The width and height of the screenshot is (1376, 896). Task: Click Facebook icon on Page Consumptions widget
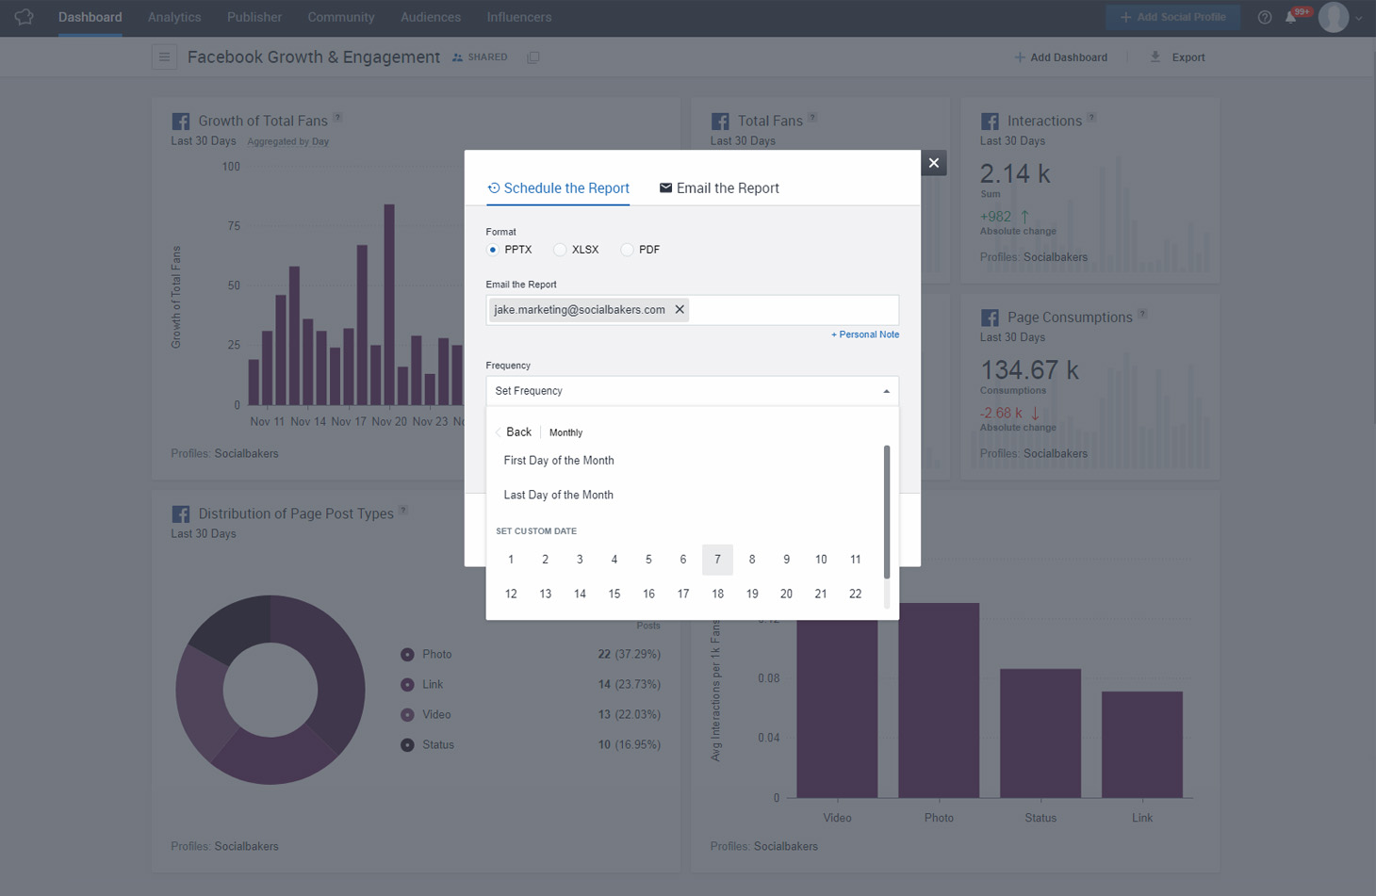click(990, 318)
